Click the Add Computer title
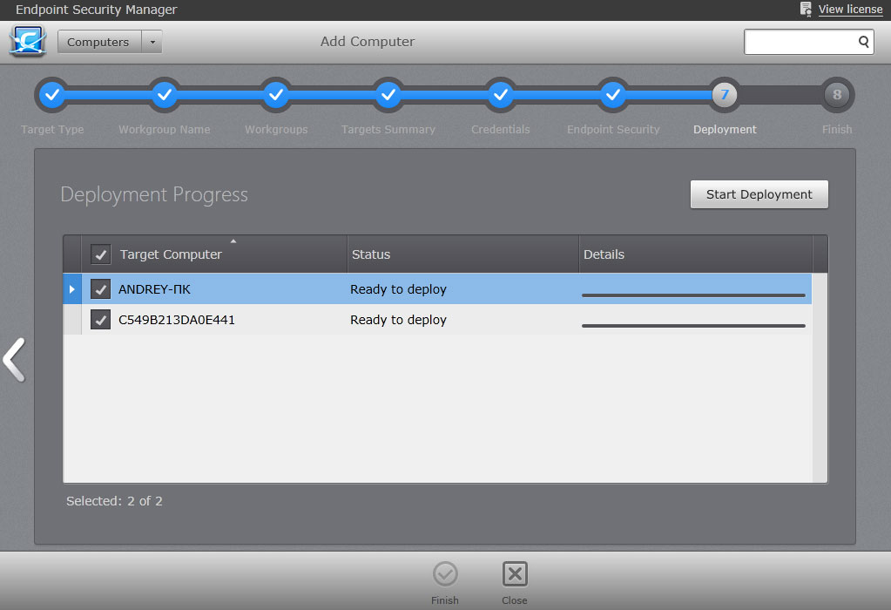891x610 pixels. 368,42
